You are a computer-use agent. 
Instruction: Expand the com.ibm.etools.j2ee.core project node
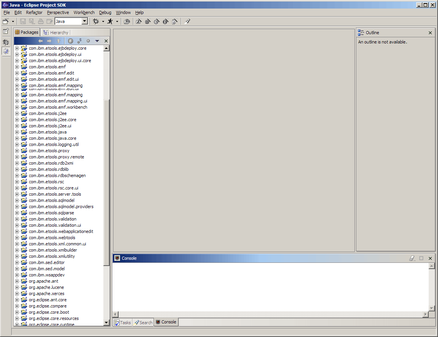17,120
